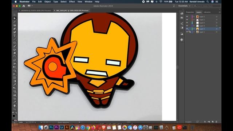Toggle visibility eye of Layer 4
Viewport: 233px width, 131px height.
pyautogui.click(x=187, y=26)
